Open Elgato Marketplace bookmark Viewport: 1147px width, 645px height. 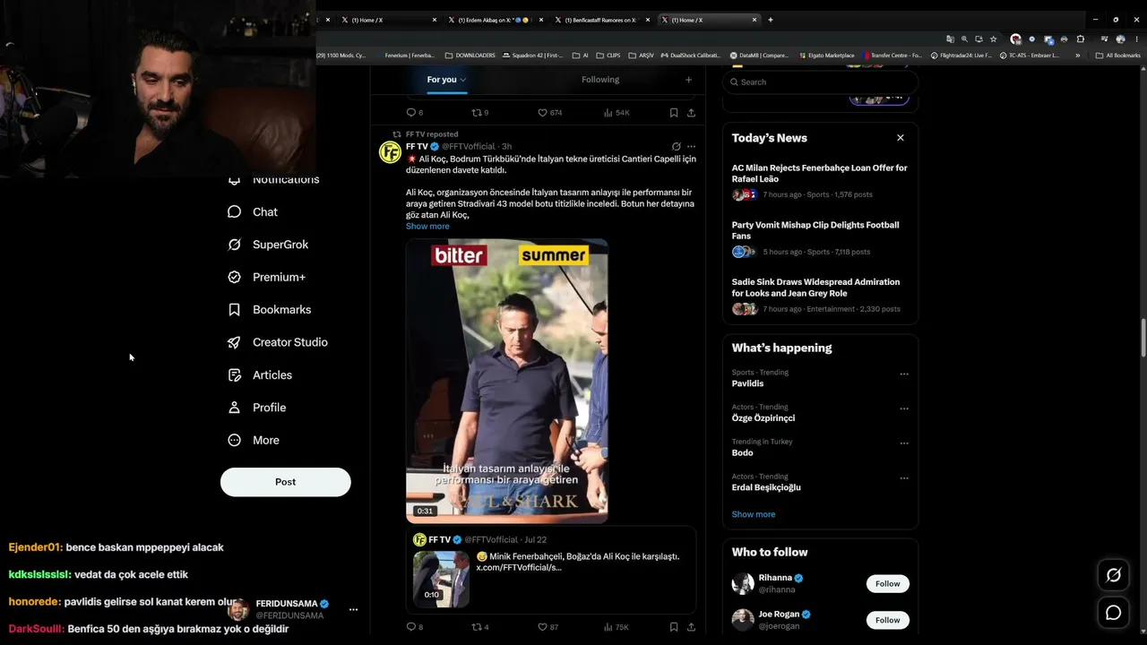(x=826, y=56)
